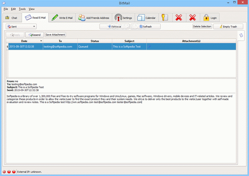Click the third red status indicator
Screen dimensions: 249x176
point(14,172)
